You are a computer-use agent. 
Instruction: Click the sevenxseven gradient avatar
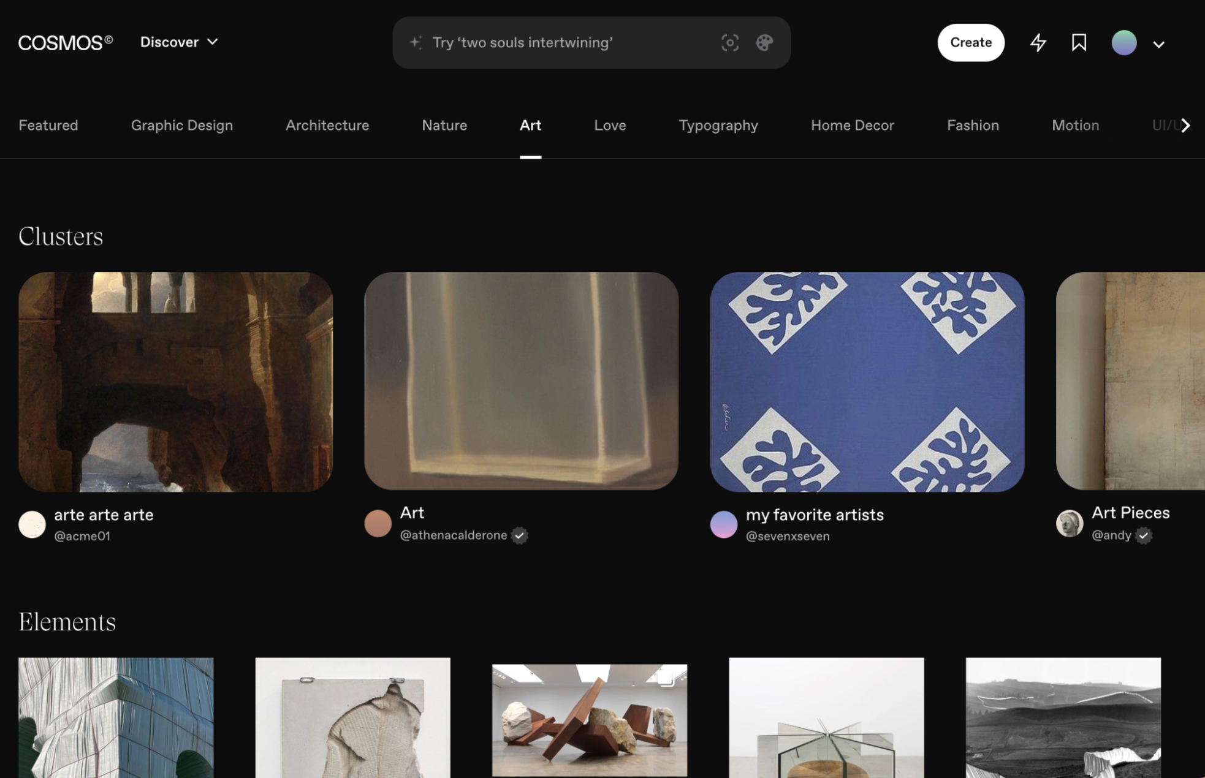pos(723,524)
